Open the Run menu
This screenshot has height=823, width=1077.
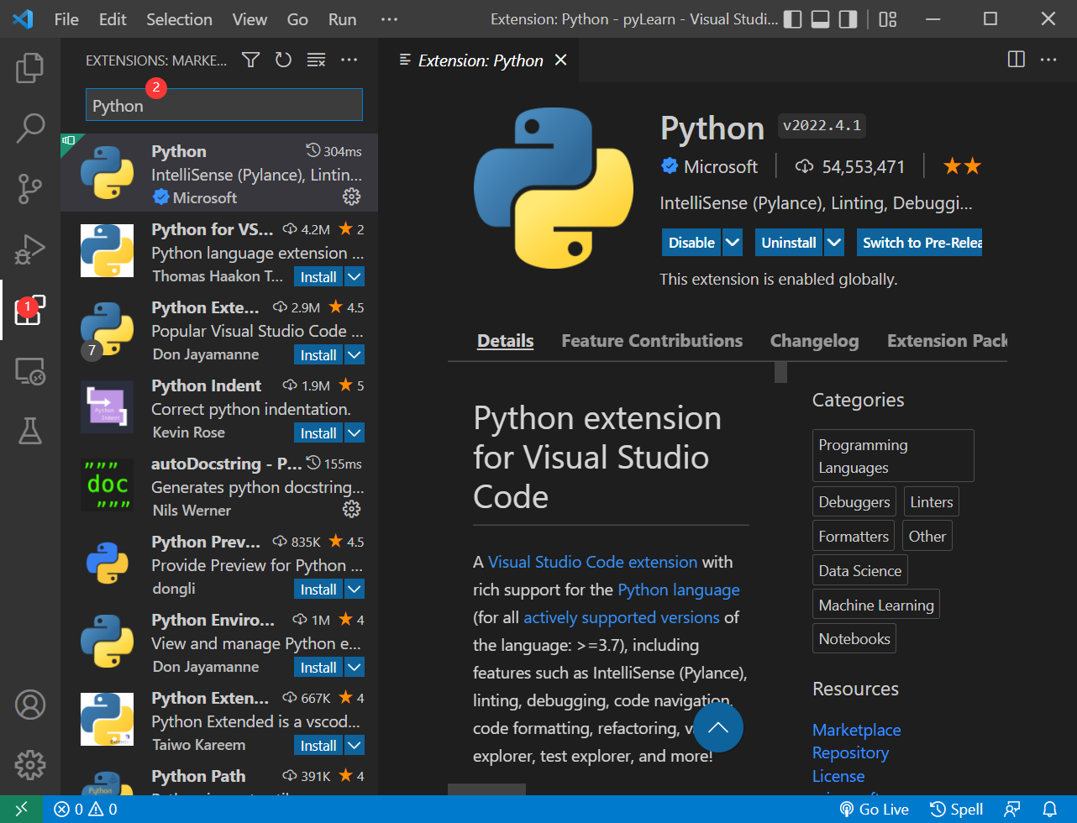pyautogui.click(x=342, y=18)
